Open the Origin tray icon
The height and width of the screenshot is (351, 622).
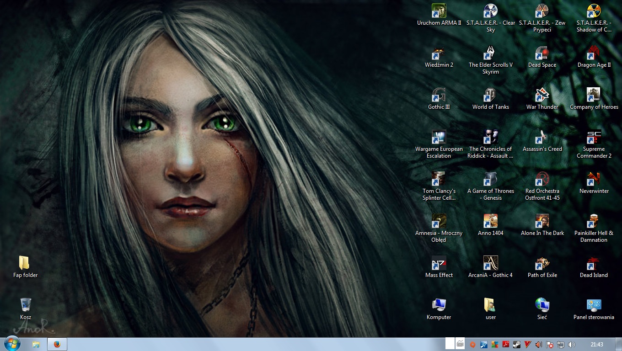(x=473, y=345)
